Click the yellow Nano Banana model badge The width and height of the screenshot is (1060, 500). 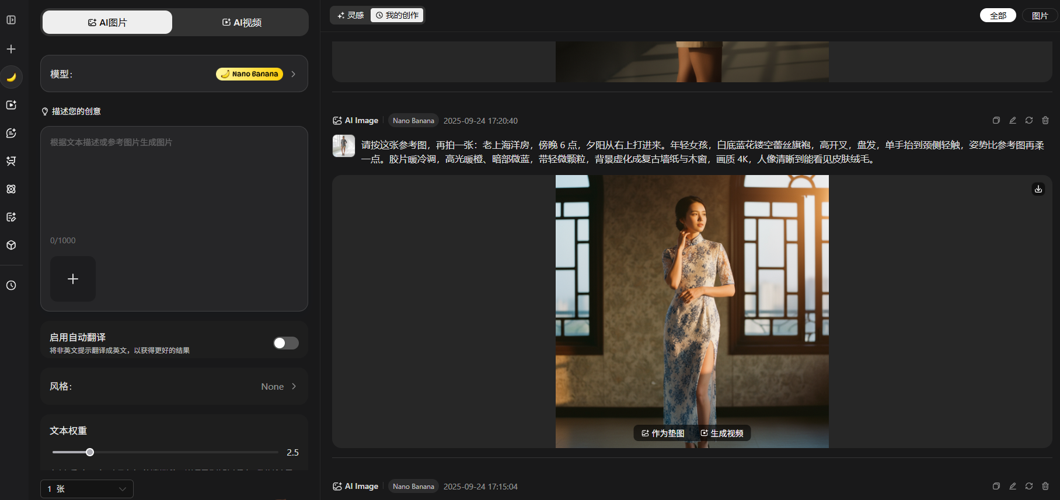pyautogui.click(x=249, y=74)
